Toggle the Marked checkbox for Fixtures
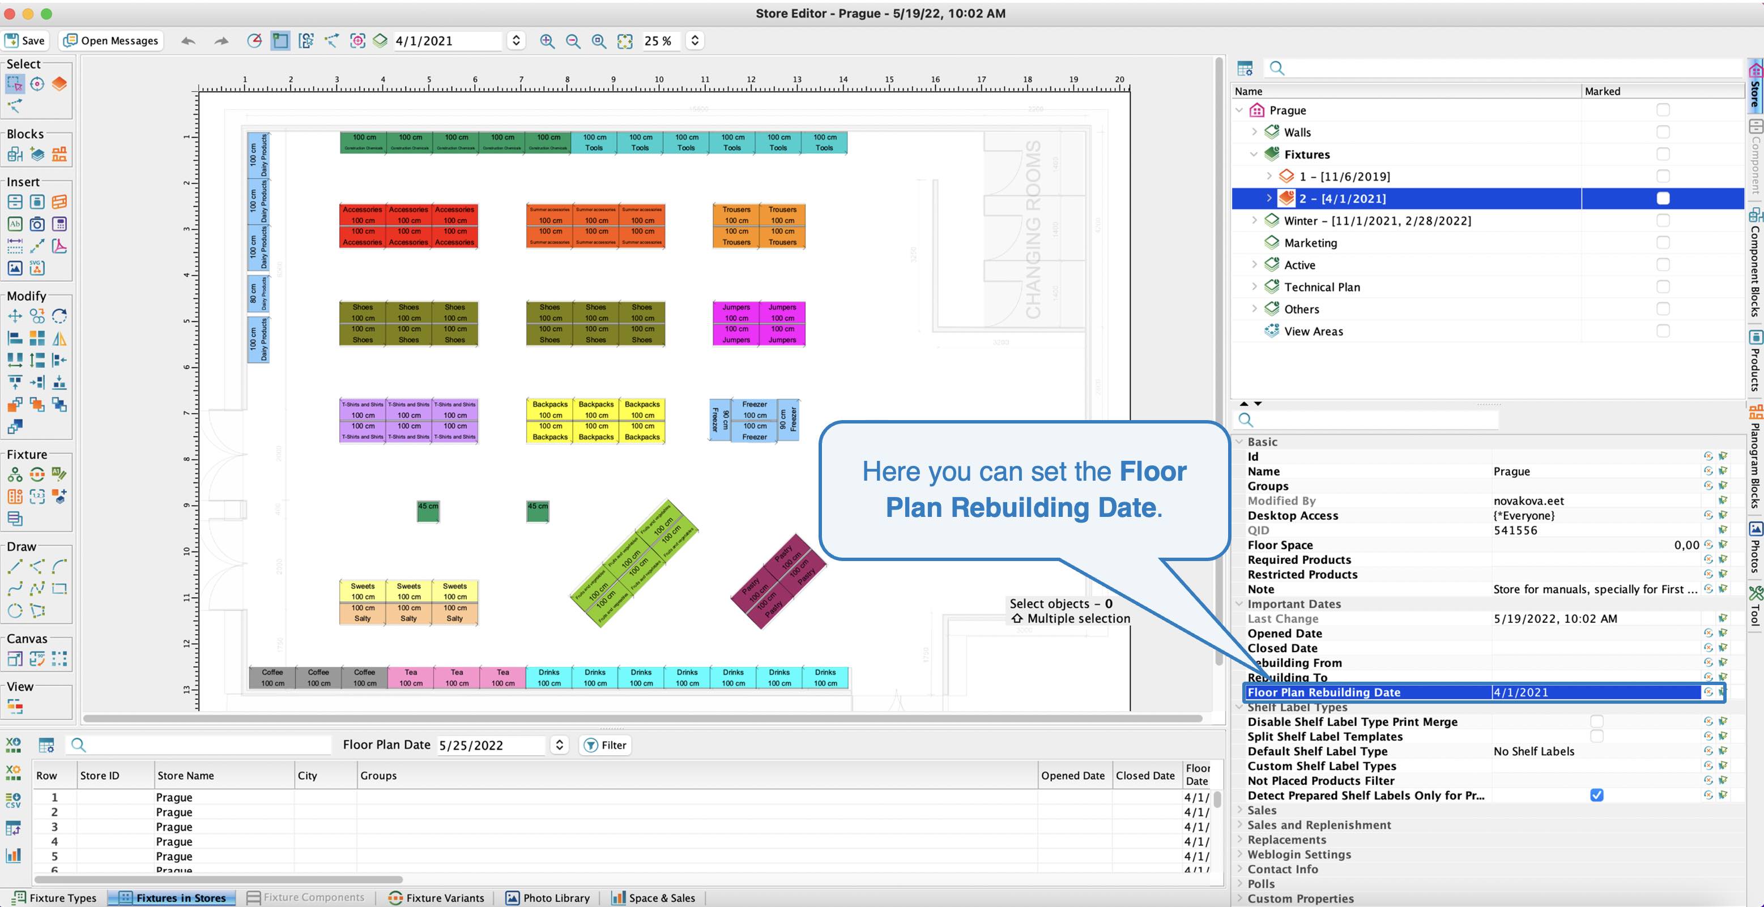Viewport: 1764px width, 907px height. (1663, 154)
